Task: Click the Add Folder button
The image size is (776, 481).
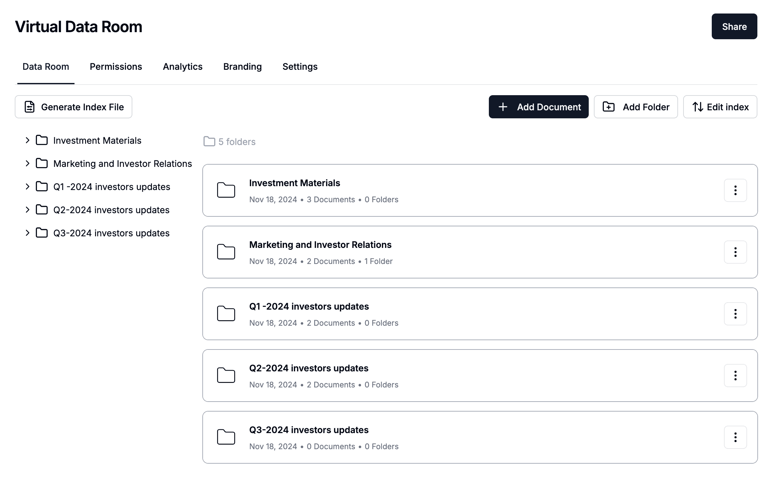Action: (636, 107)
